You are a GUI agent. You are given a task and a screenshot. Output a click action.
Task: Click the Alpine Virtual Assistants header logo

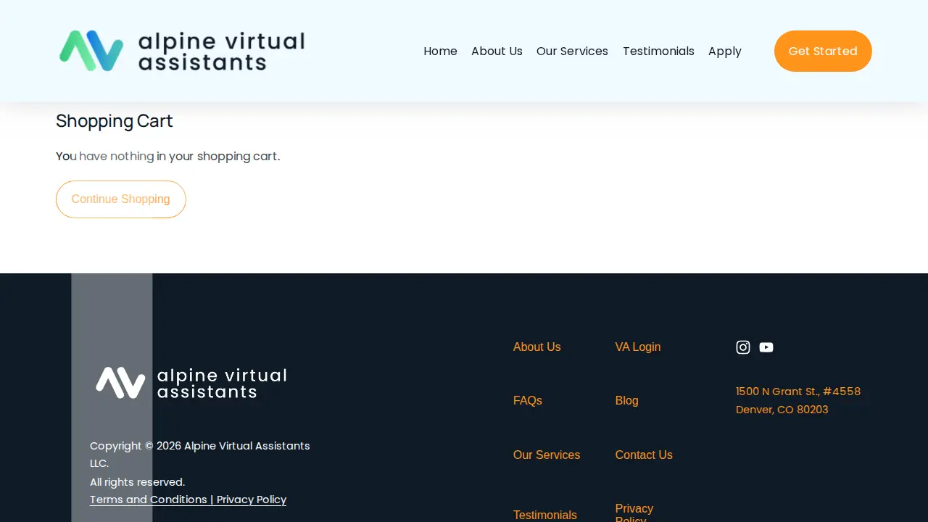[182, 51]
